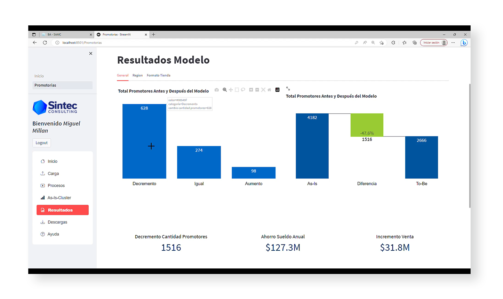Click the Iniciar sesión button
This screenshot has height=299, width=503.
(433, 42)
